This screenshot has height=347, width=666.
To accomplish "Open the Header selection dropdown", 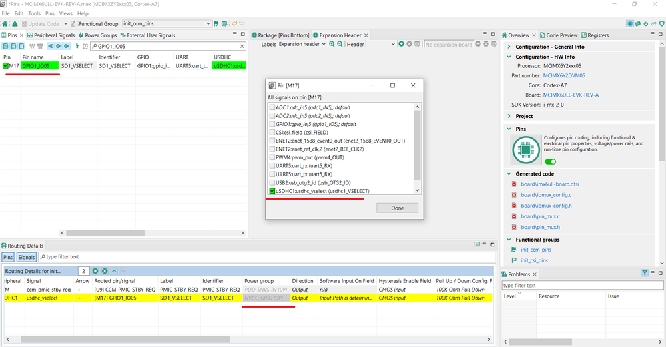I will click(x=393, y=44).
